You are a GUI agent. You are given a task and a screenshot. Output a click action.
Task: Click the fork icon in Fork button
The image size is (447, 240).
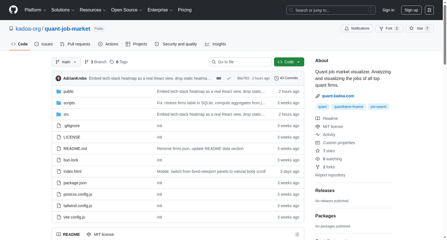point(381,28)
